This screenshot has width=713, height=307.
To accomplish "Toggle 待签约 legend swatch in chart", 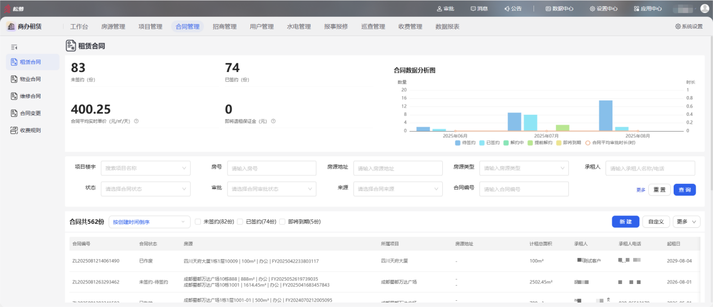I will tap(458, 143).
